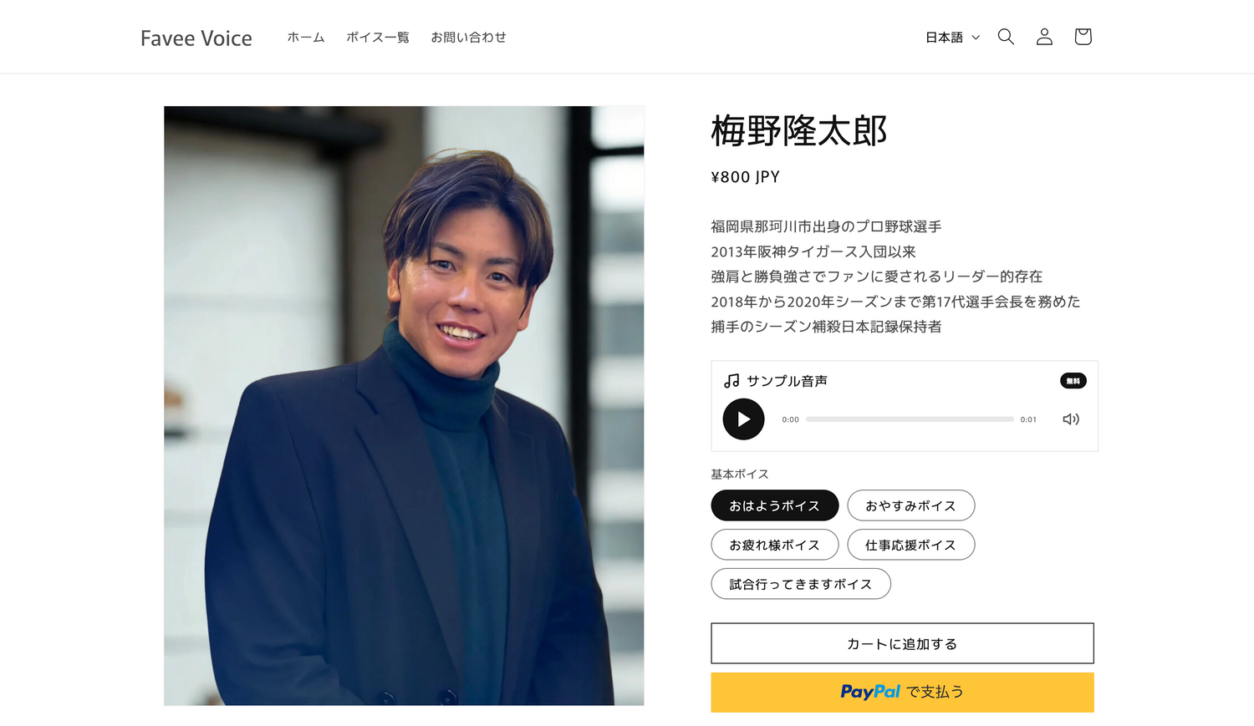Click the 無料 badge on the audio player

point(1073,381)
